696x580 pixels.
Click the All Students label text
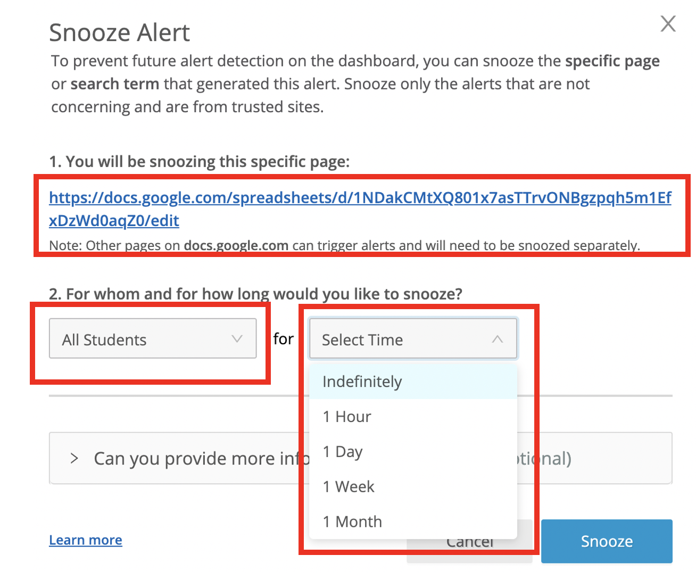tap(104, 339)
